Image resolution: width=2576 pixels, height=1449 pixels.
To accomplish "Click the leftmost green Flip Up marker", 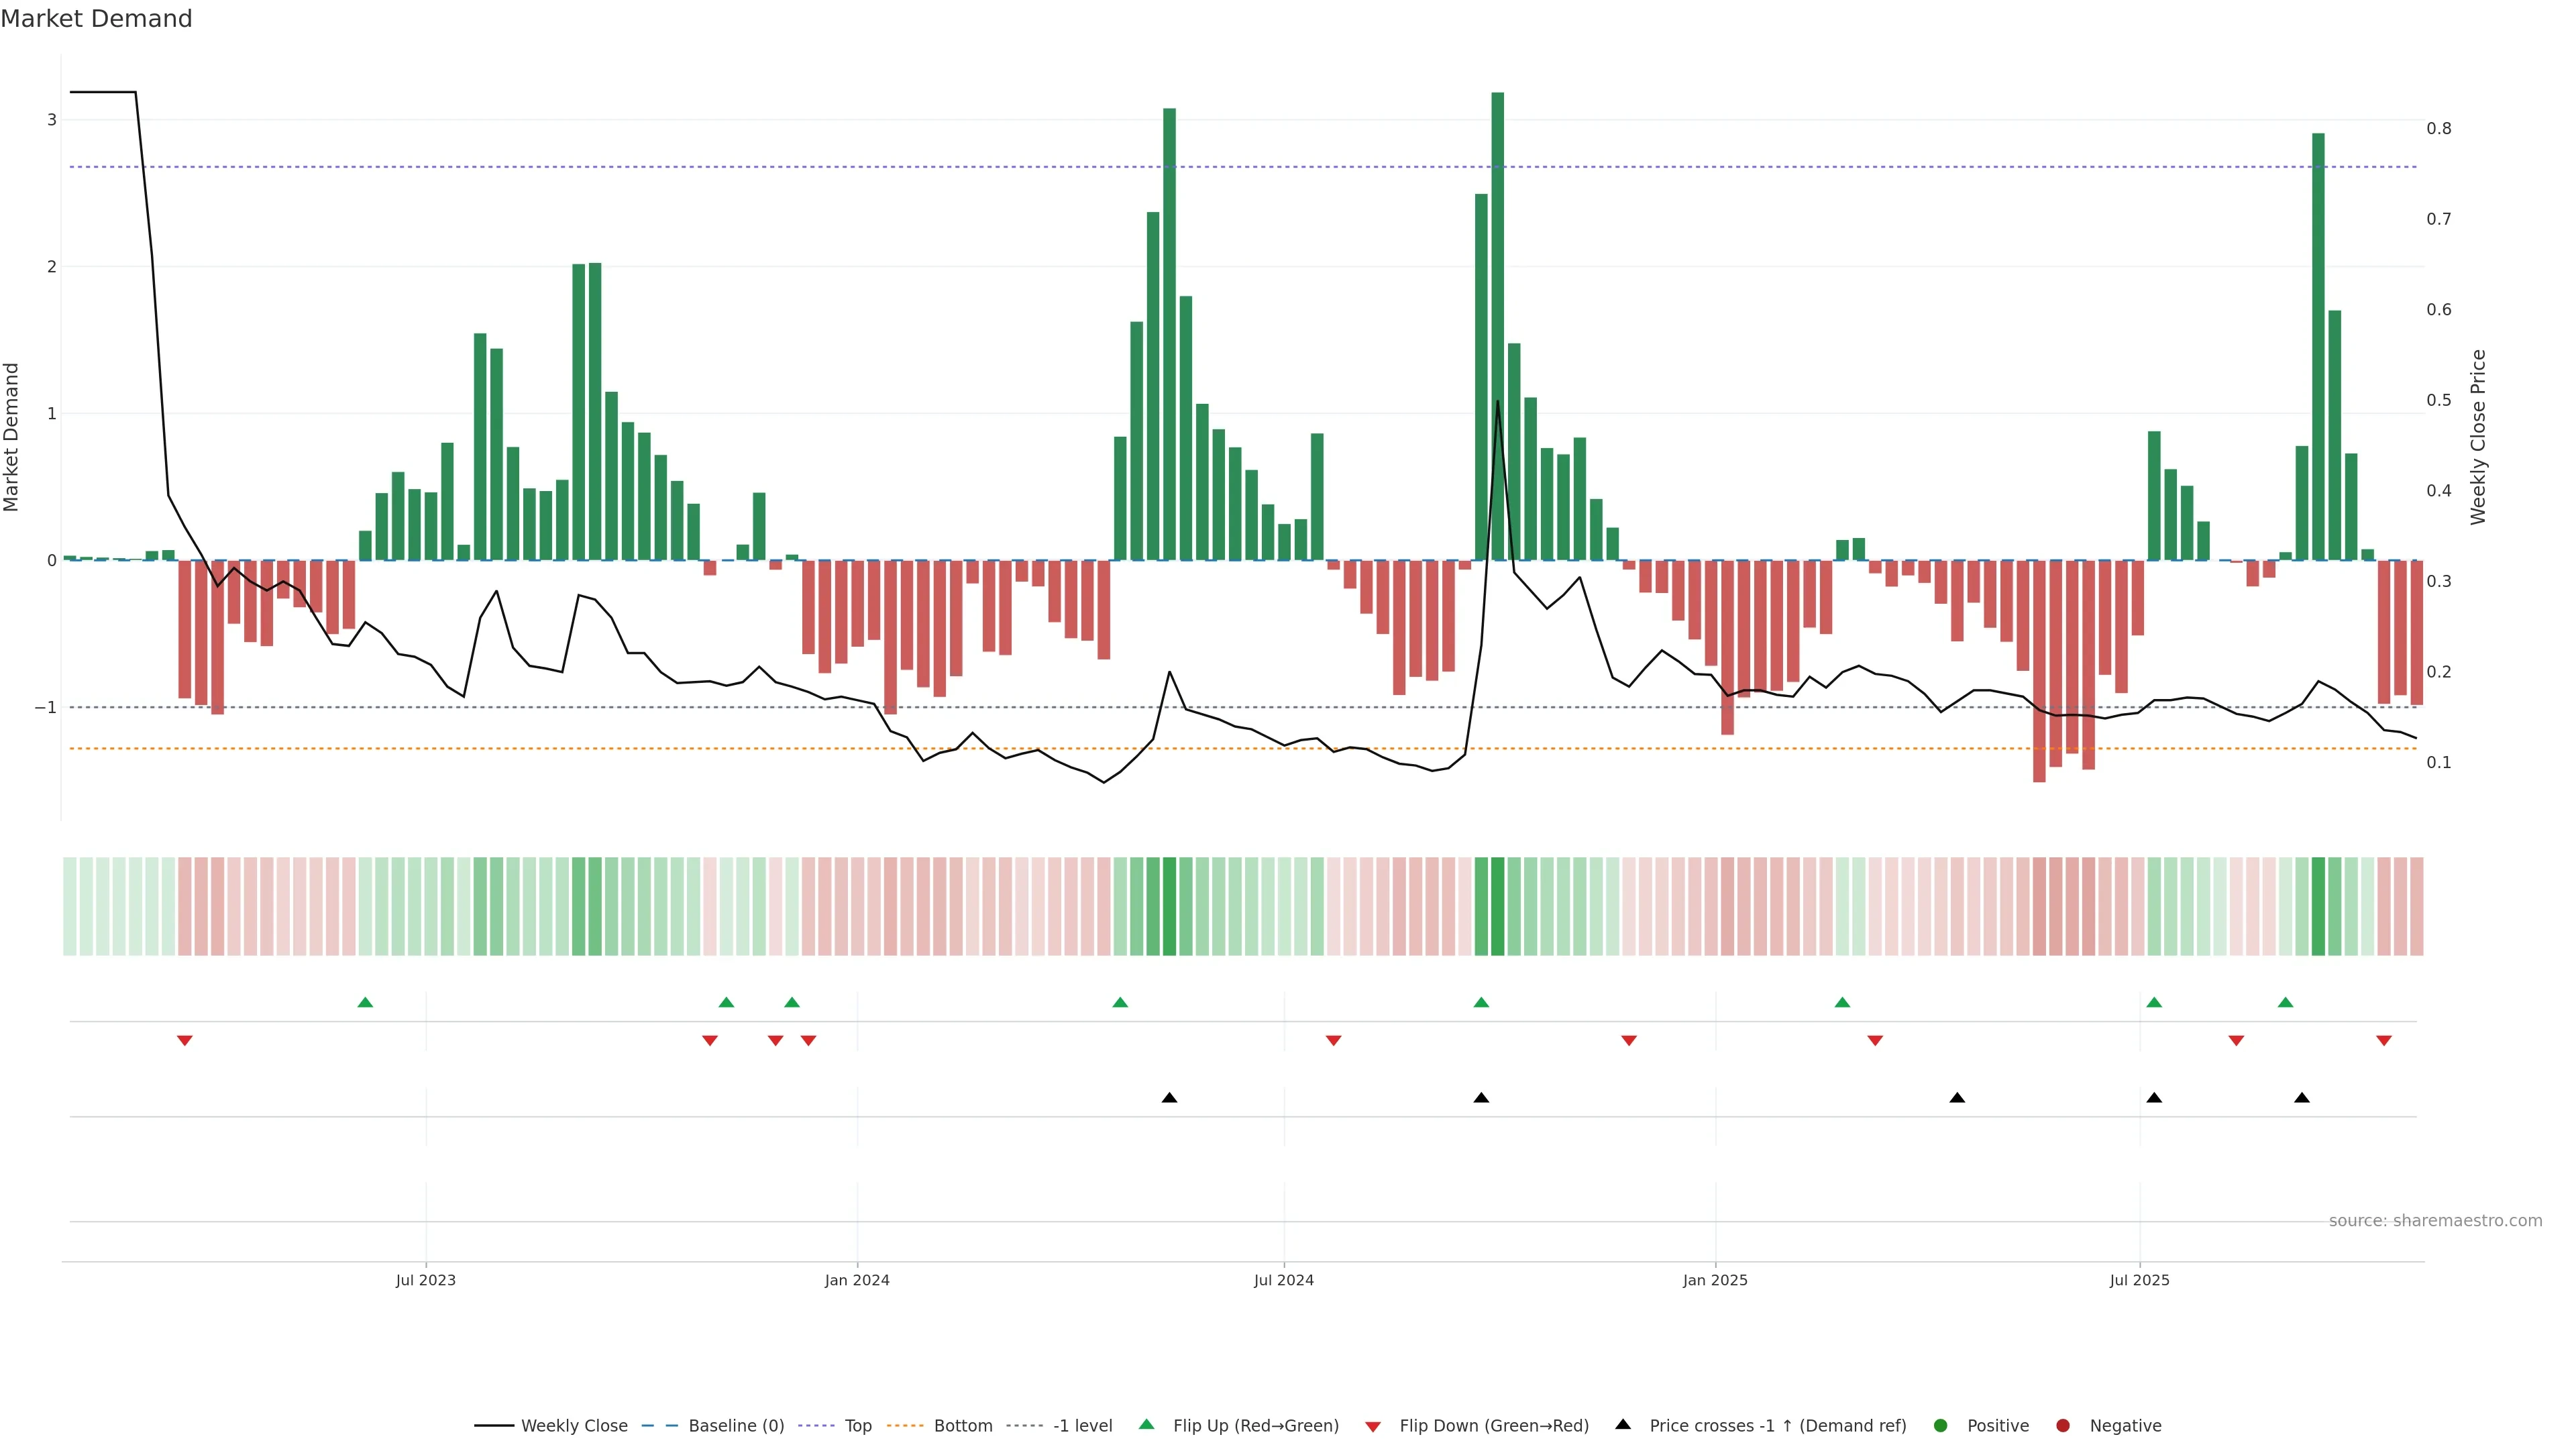I will pyautogui.click(x=365, y=1002).
